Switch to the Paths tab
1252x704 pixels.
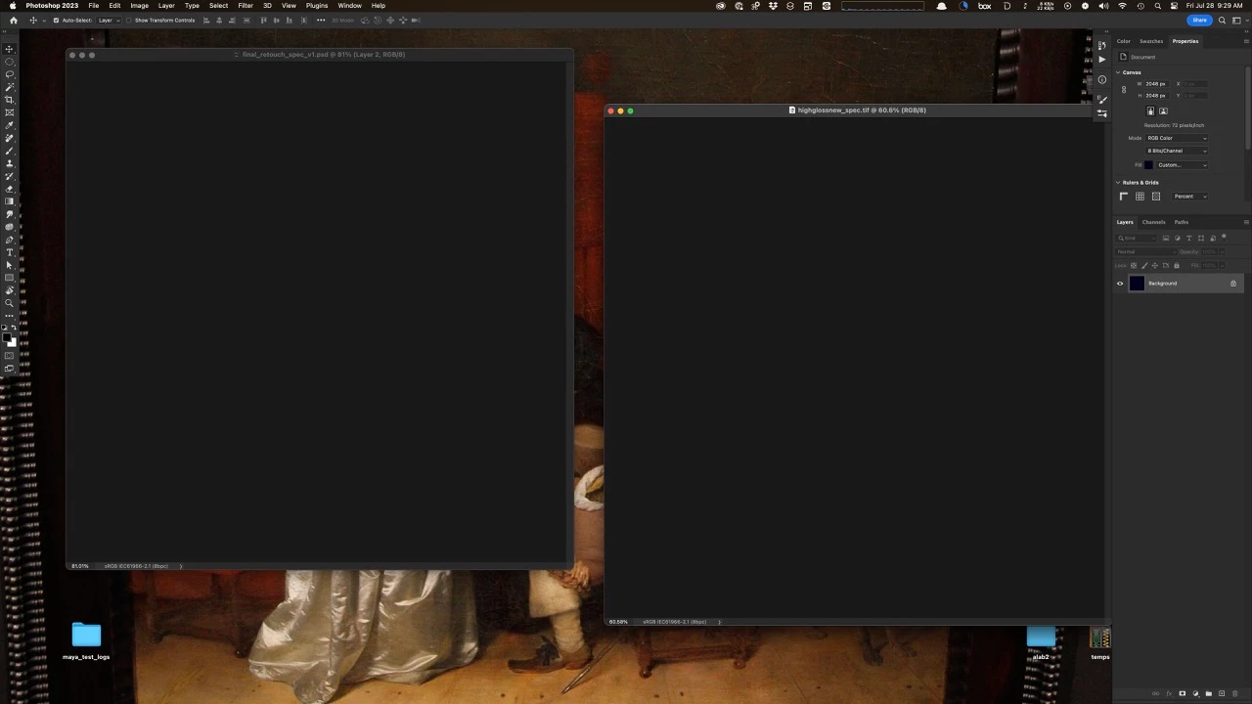[x=1182, y=222]
